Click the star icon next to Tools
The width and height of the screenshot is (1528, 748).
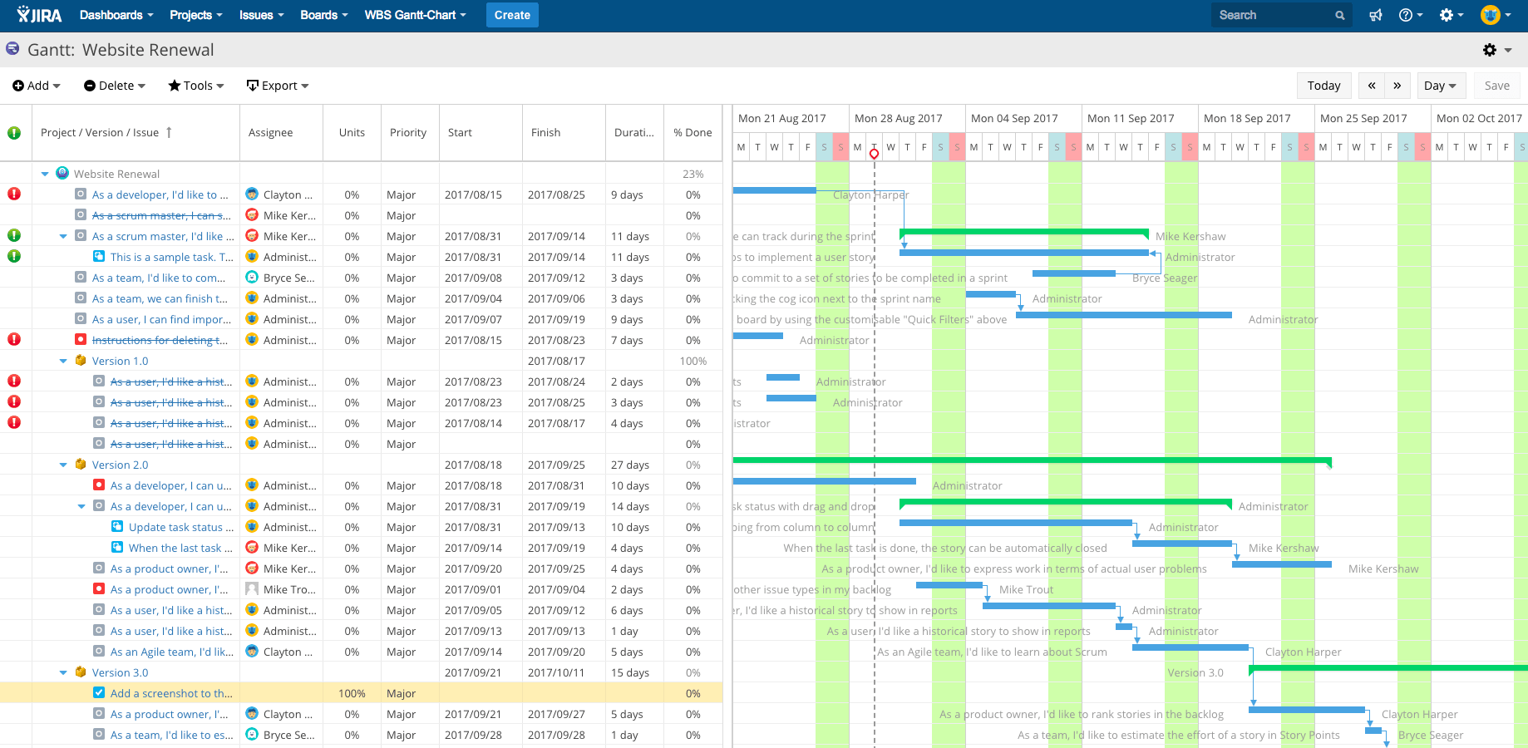pos(174,85)
